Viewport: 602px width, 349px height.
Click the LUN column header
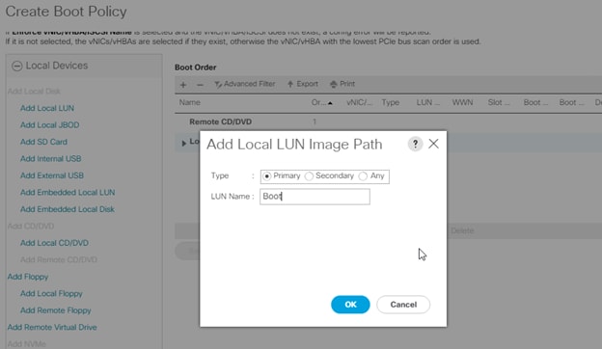(427, 103)
